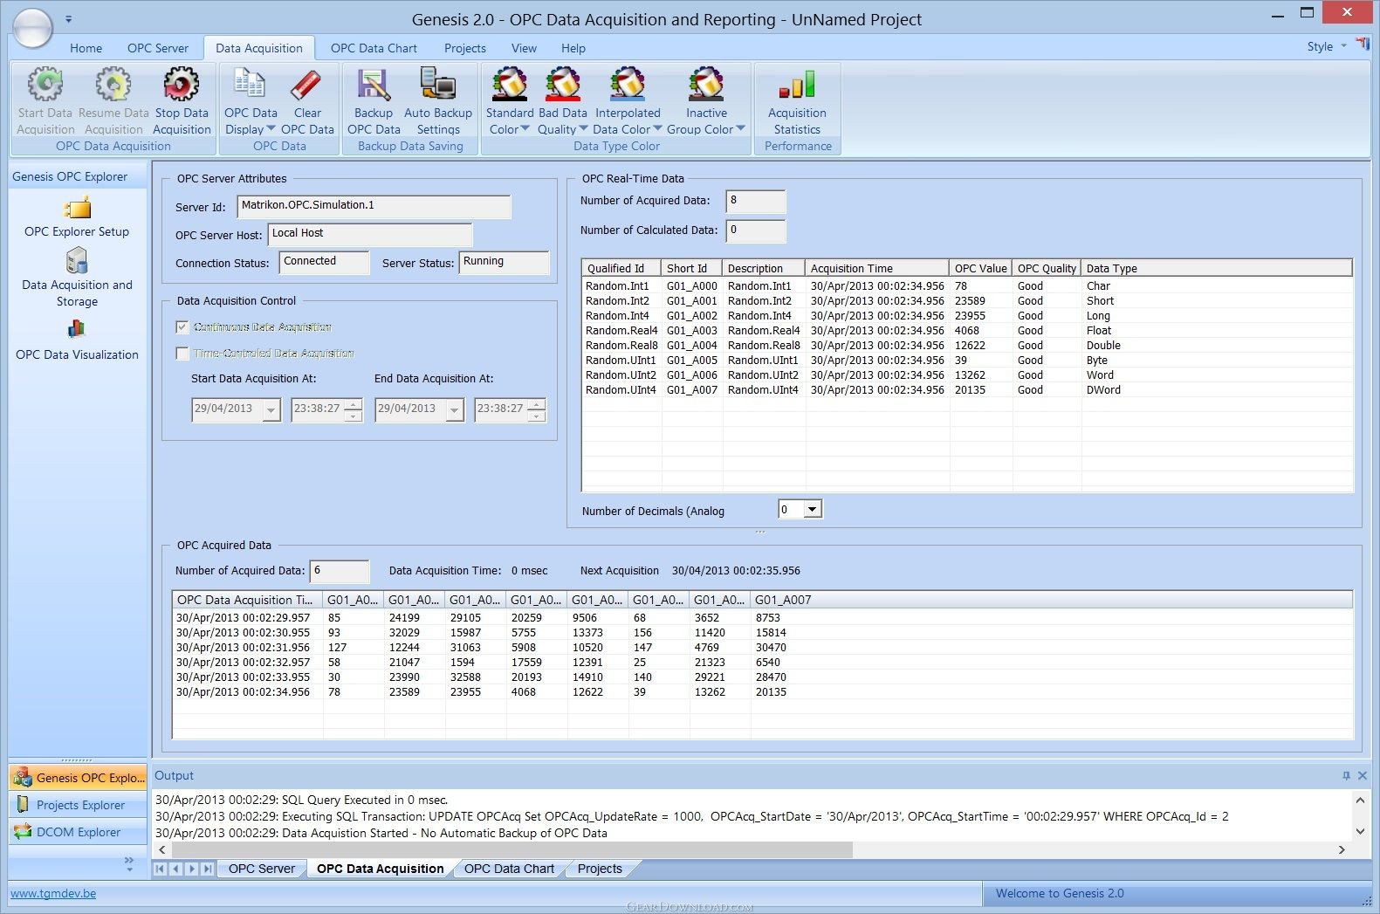This screenshot has width=1380, height=914.
Task: Open OPC Explorer Setup in the sidebar
Action: 77,209
